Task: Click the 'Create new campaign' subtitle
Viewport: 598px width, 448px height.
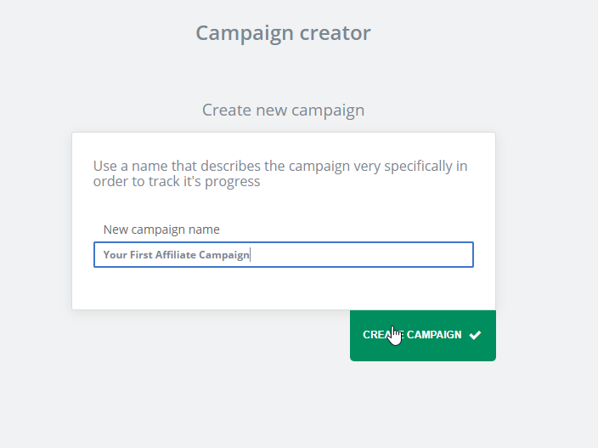Action: [283, 111]
